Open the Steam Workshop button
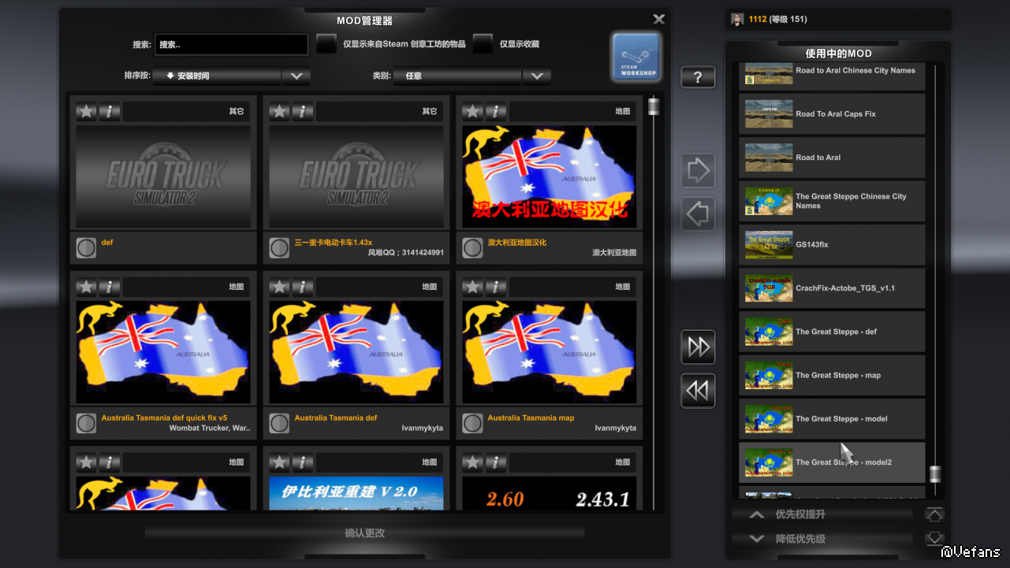The width and height of the screenshot is (1010, 568). 636,58
